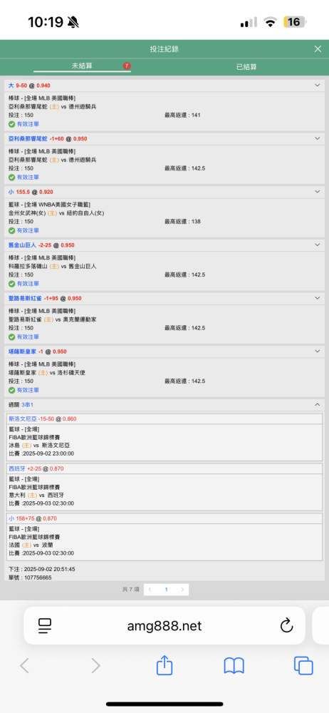Screen dimensions: 329x713
Task: Click the 最高返還 : 138 value
Action: [183, 222]
